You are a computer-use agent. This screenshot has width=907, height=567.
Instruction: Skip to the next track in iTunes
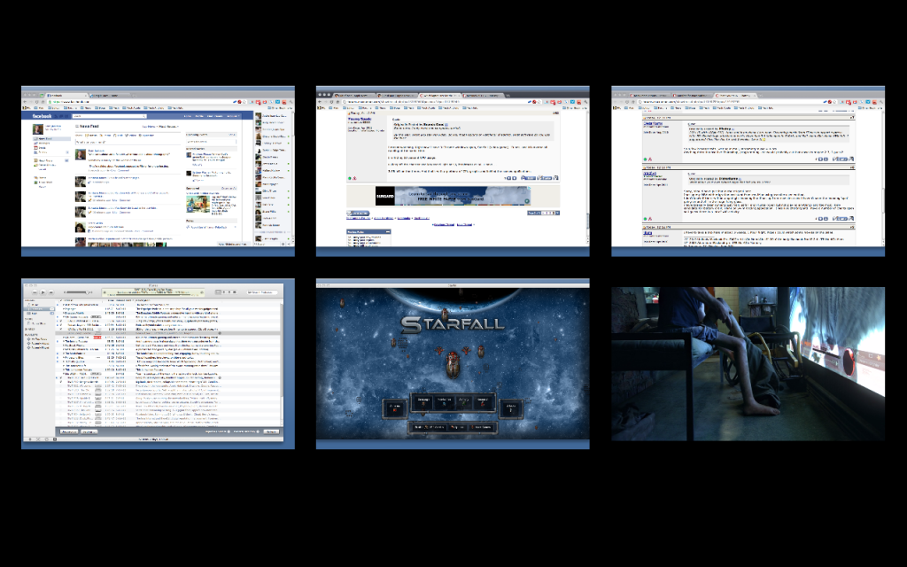(51, 292)
